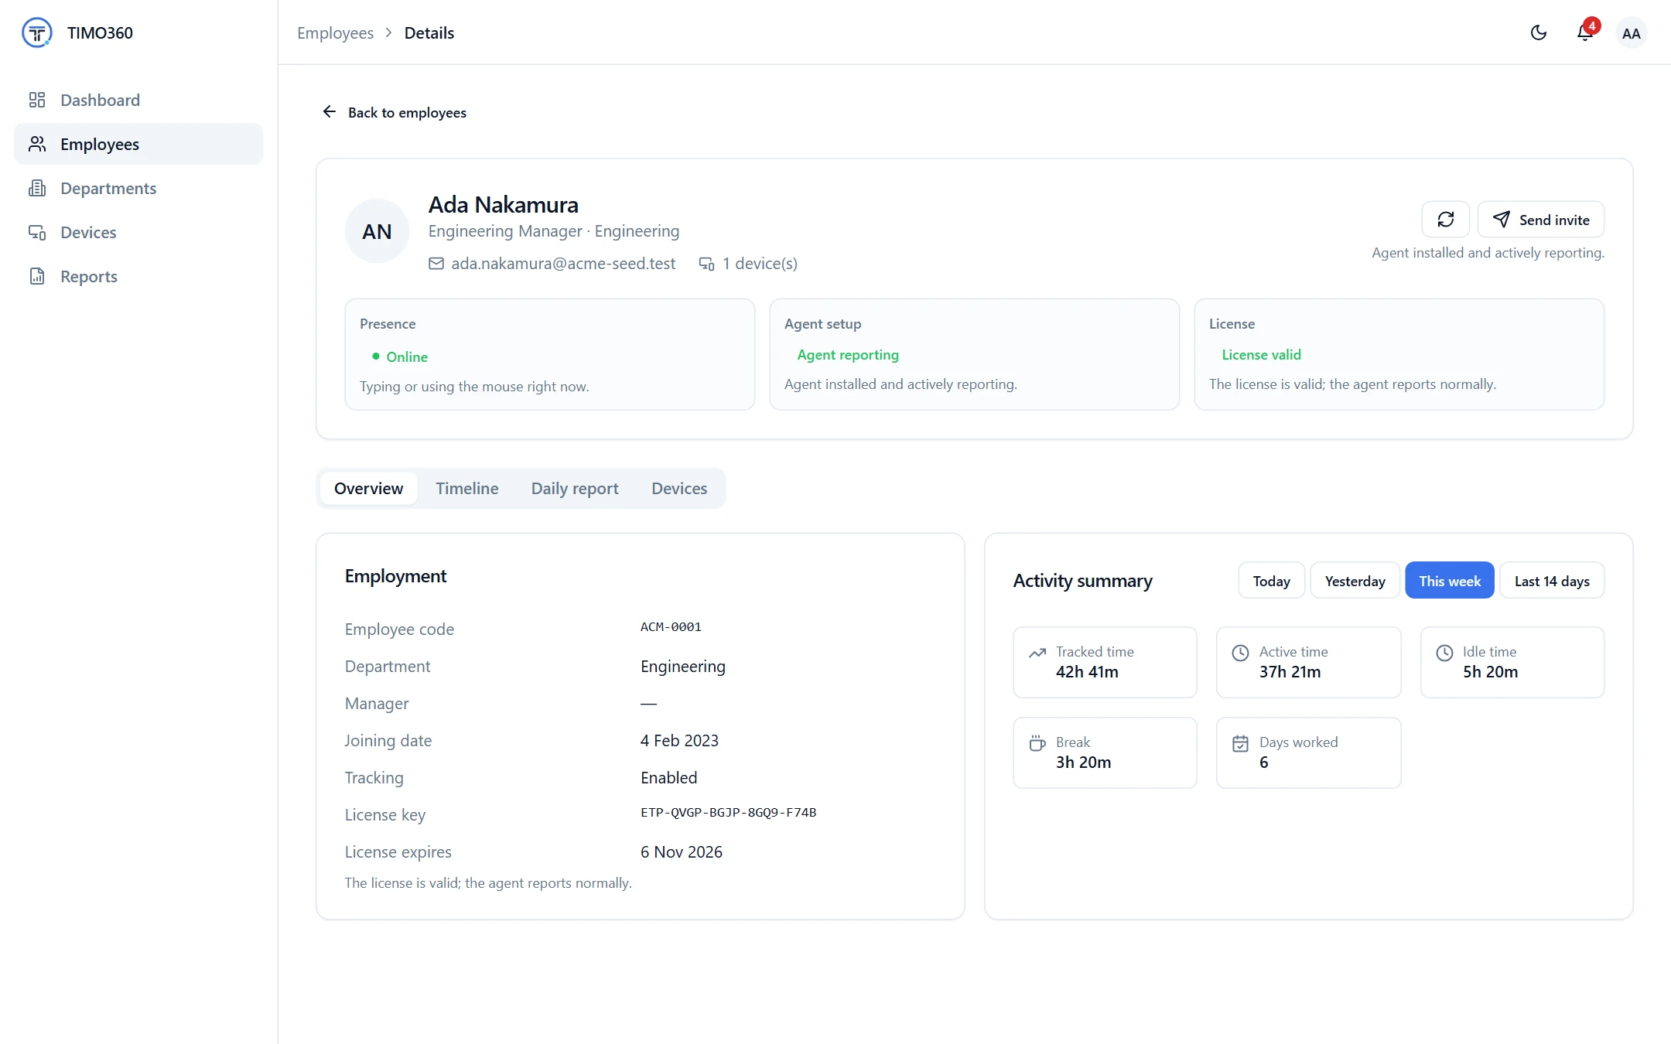
Task: Click the license key ETP-QVGP-BGJP-8GQ9-F74B
Action: [x=728, y=813]
